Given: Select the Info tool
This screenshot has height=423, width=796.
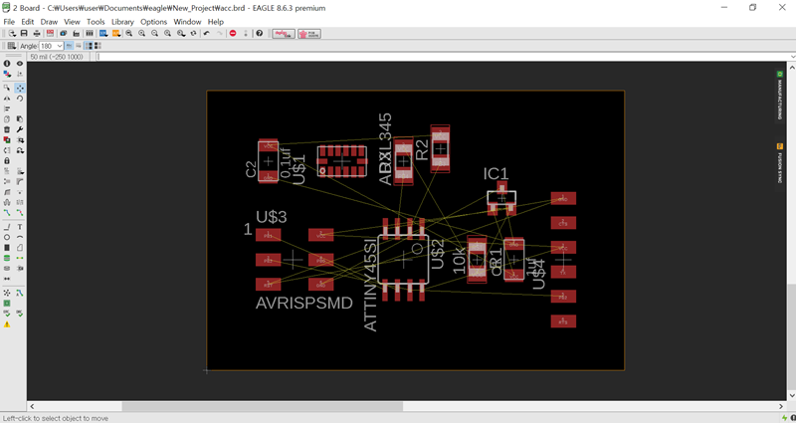Looking at the screenshot, I should click(7, 64).
